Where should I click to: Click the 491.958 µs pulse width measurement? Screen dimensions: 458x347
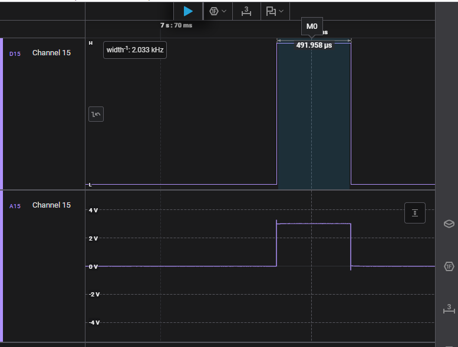tap(314, 45)
